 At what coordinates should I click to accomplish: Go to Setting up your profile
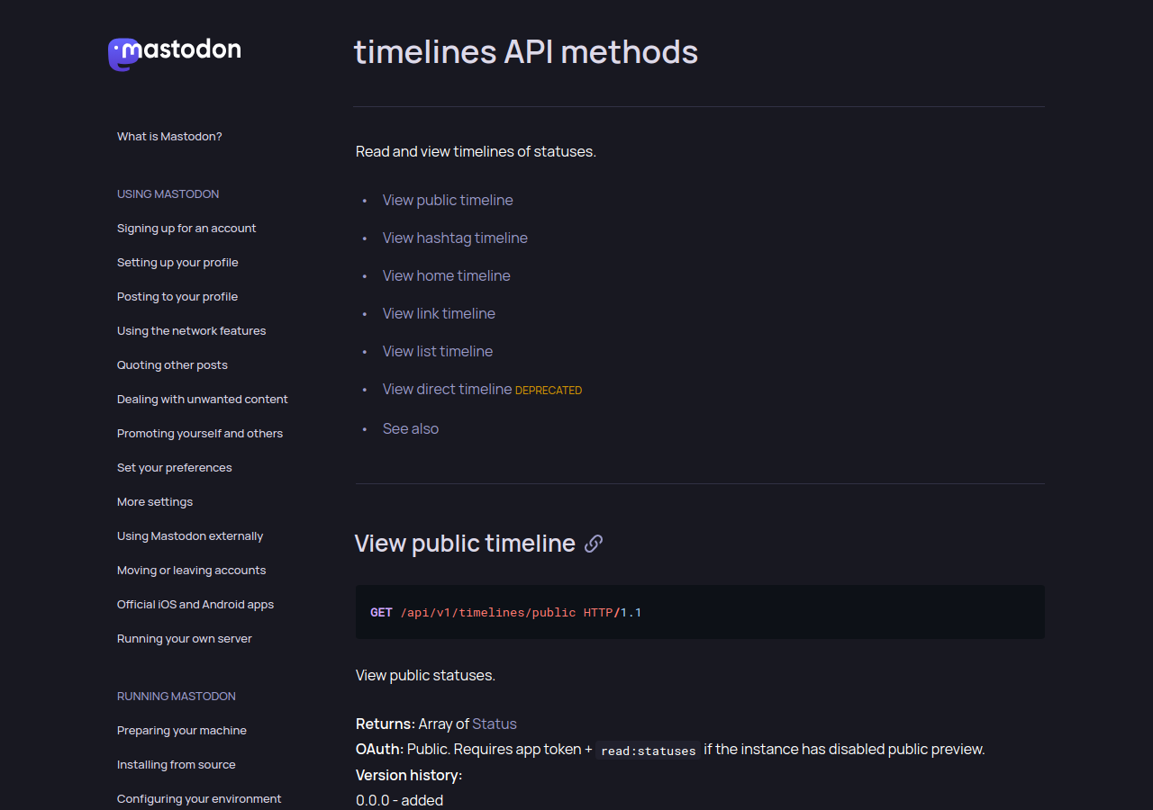pyautogui.click(x=177, y=263)
